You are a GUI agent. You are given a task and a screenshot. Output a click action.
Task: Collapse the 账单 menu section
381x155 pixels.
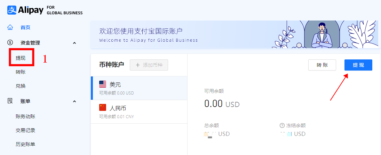click(x=74, y=101)
